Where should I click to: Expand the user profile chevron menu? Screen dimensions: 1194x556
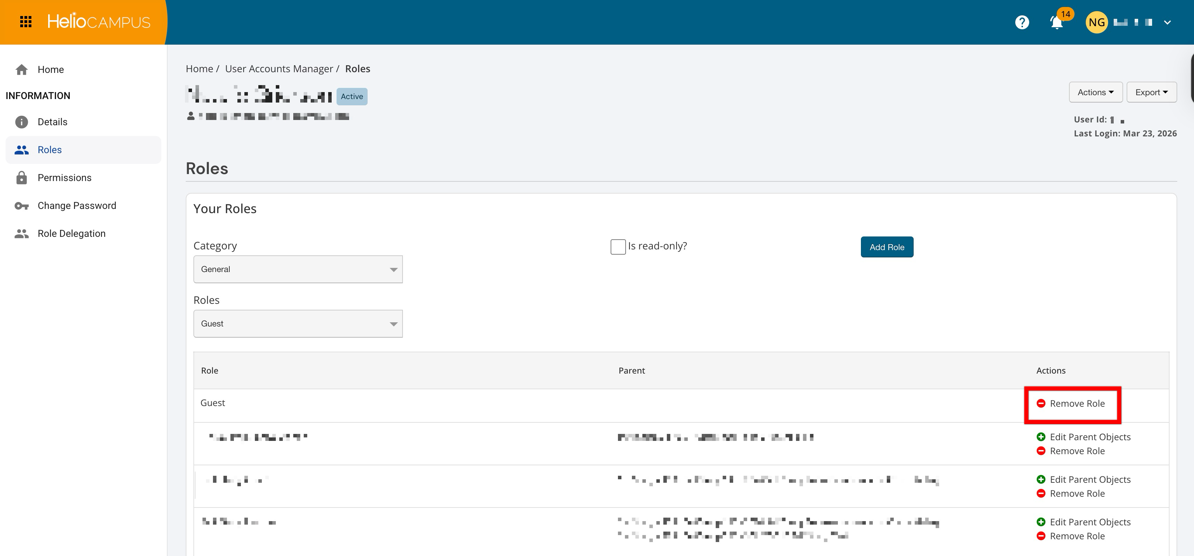(x=1167, y=22)
